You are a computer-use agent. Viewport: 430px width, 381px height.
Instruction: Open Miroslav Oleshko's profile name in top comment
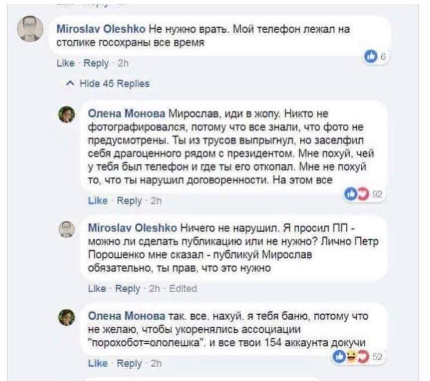pyautogui.click(x=101, y=28)
